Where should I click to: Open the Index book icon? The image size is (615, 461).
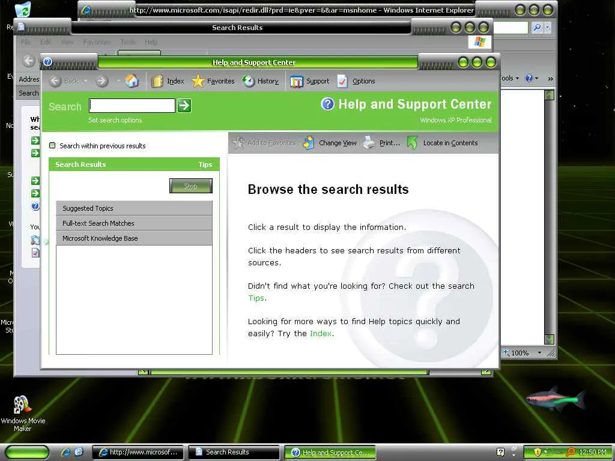157,81
